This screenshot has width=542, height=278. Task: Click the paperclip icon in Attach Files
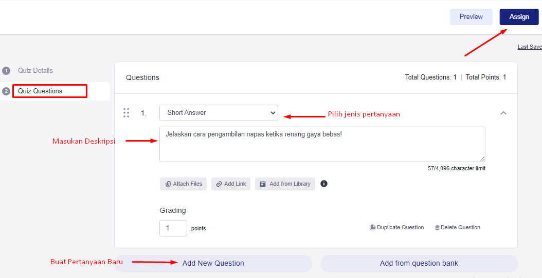(168, 184)
